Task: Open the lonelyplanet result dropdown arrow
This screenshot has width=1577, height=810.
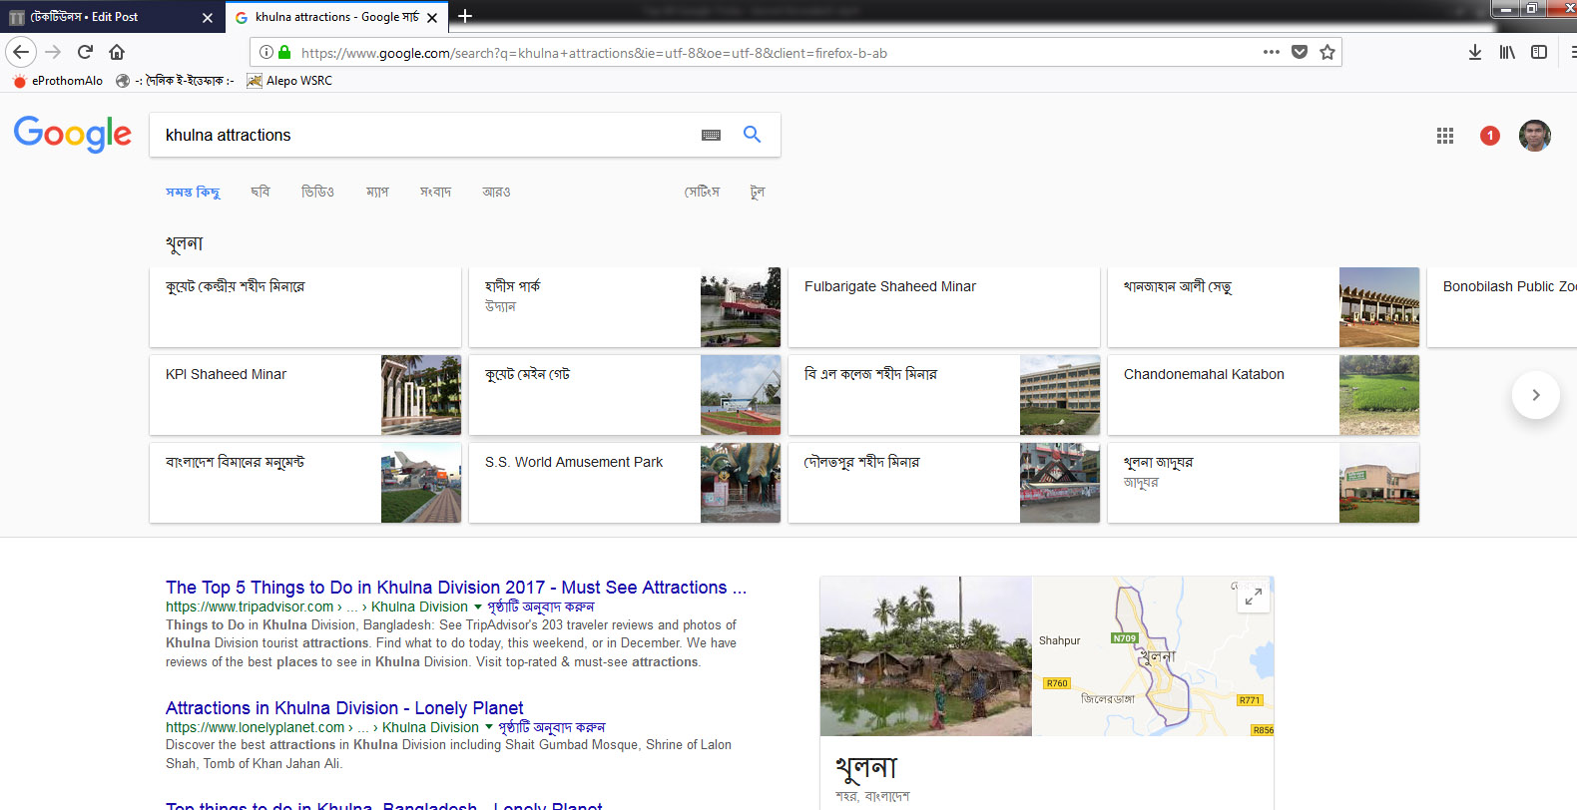Action: 488,727
